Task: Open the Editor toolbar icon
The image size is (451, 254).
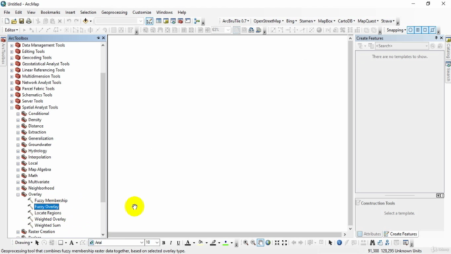Action: point(149,21)
